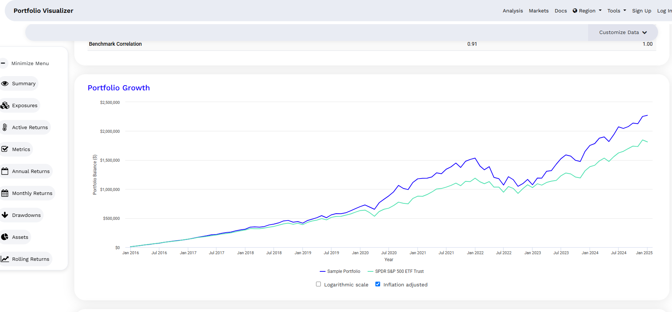This screenshot has height=312, width=672.
Task: Click the cubes icon for Exposures
Action: tap(5, 105)
